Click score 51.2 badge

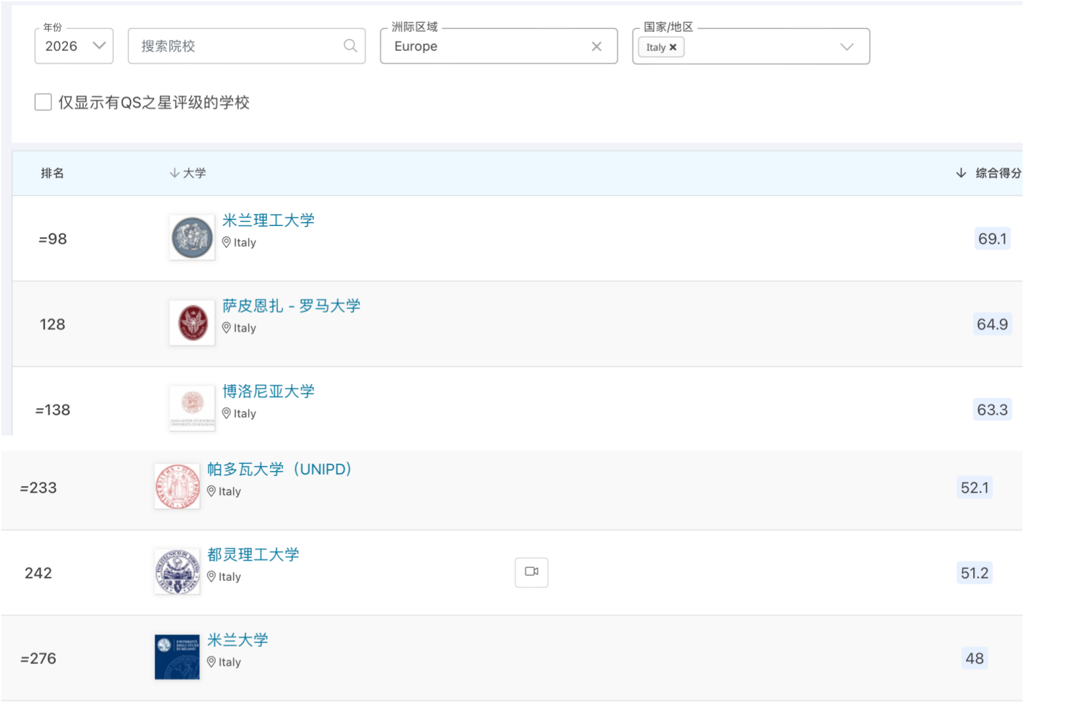975,573
